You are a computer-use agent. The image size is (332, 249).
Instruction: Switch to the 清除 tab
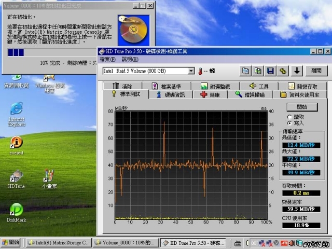122,86
